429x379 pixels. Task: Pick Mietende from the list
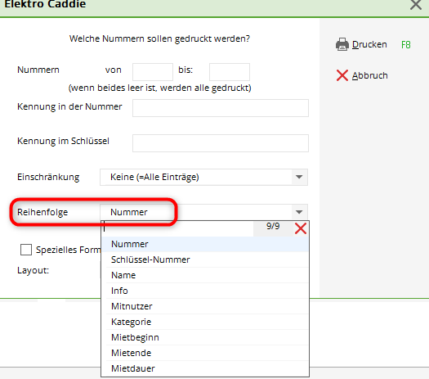click(205, 353)
